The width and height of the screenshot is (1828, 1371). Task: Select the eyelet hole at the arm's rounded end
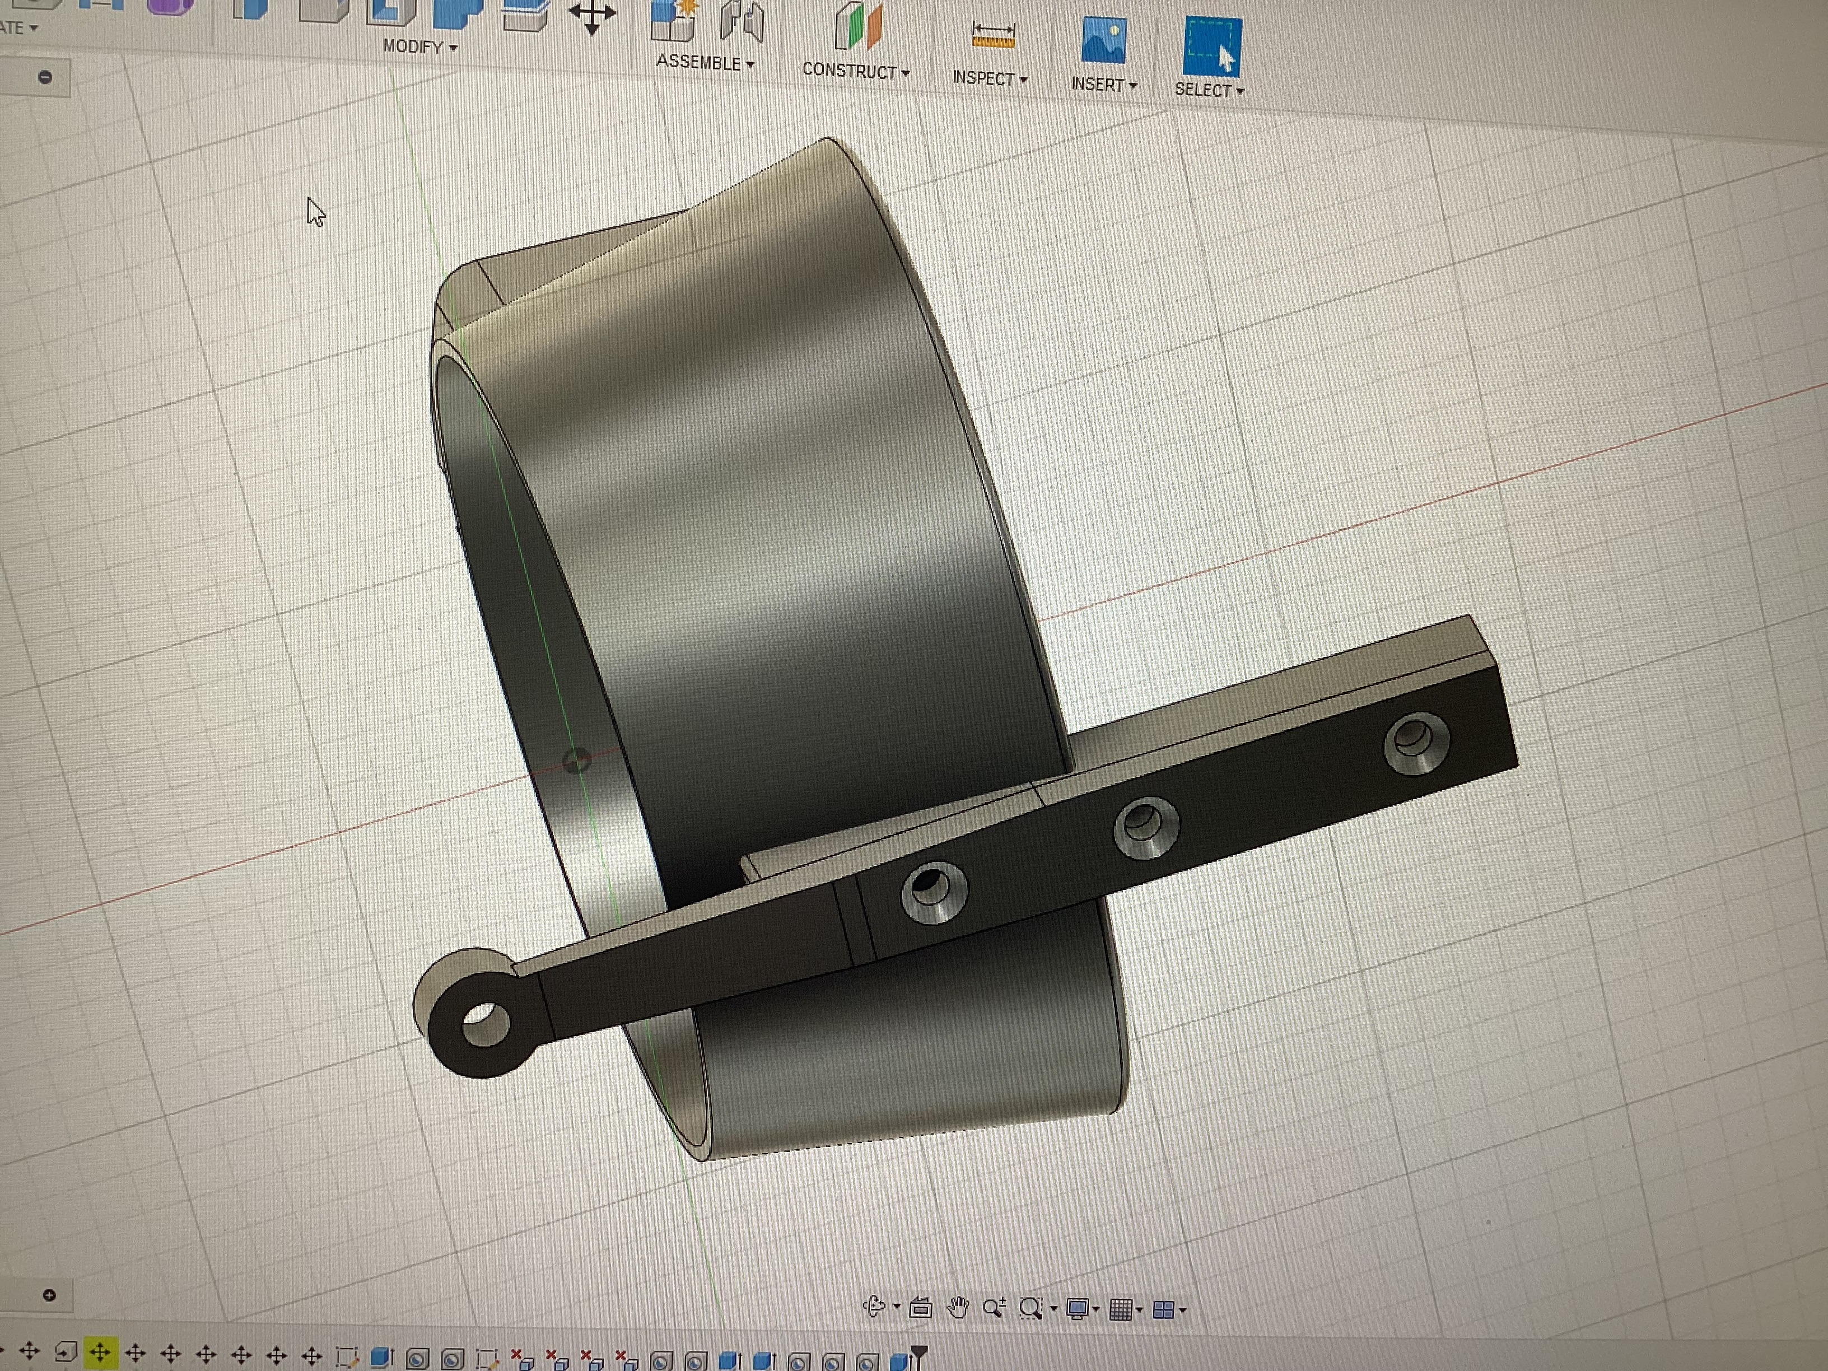[485, 1025]
